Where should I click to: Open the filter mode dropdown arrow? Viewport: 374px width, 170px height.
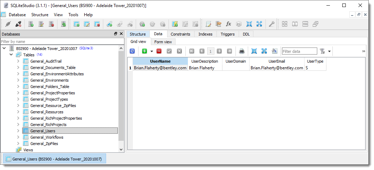tap(329, 51)
